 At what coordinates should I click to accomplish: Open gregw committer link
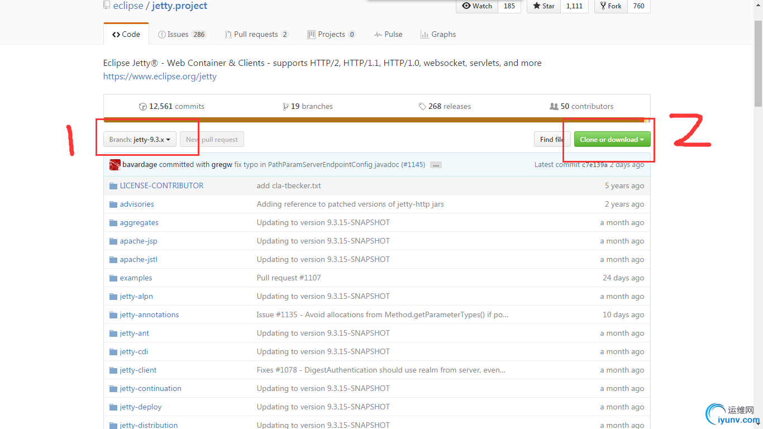click(222, 165)
